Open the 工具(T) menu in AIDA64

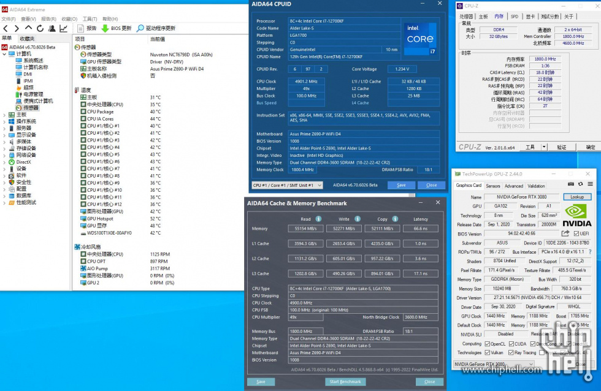point(90,19)
